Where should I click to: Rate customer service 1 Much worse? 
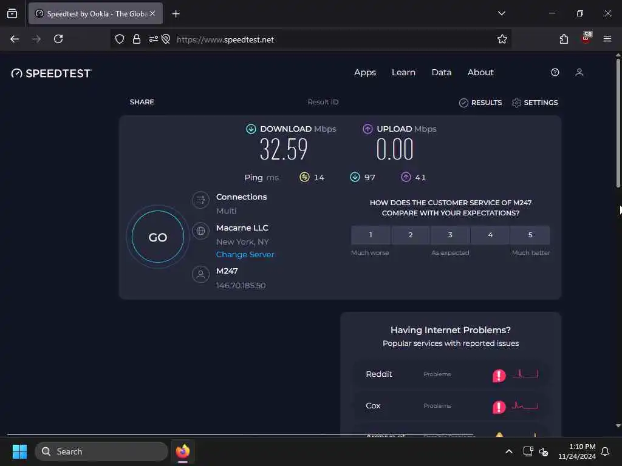pyautogui.click(x=371, y=235)
